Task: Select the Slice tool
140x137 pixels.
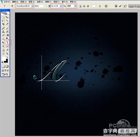Action: (x=7, y=24)
